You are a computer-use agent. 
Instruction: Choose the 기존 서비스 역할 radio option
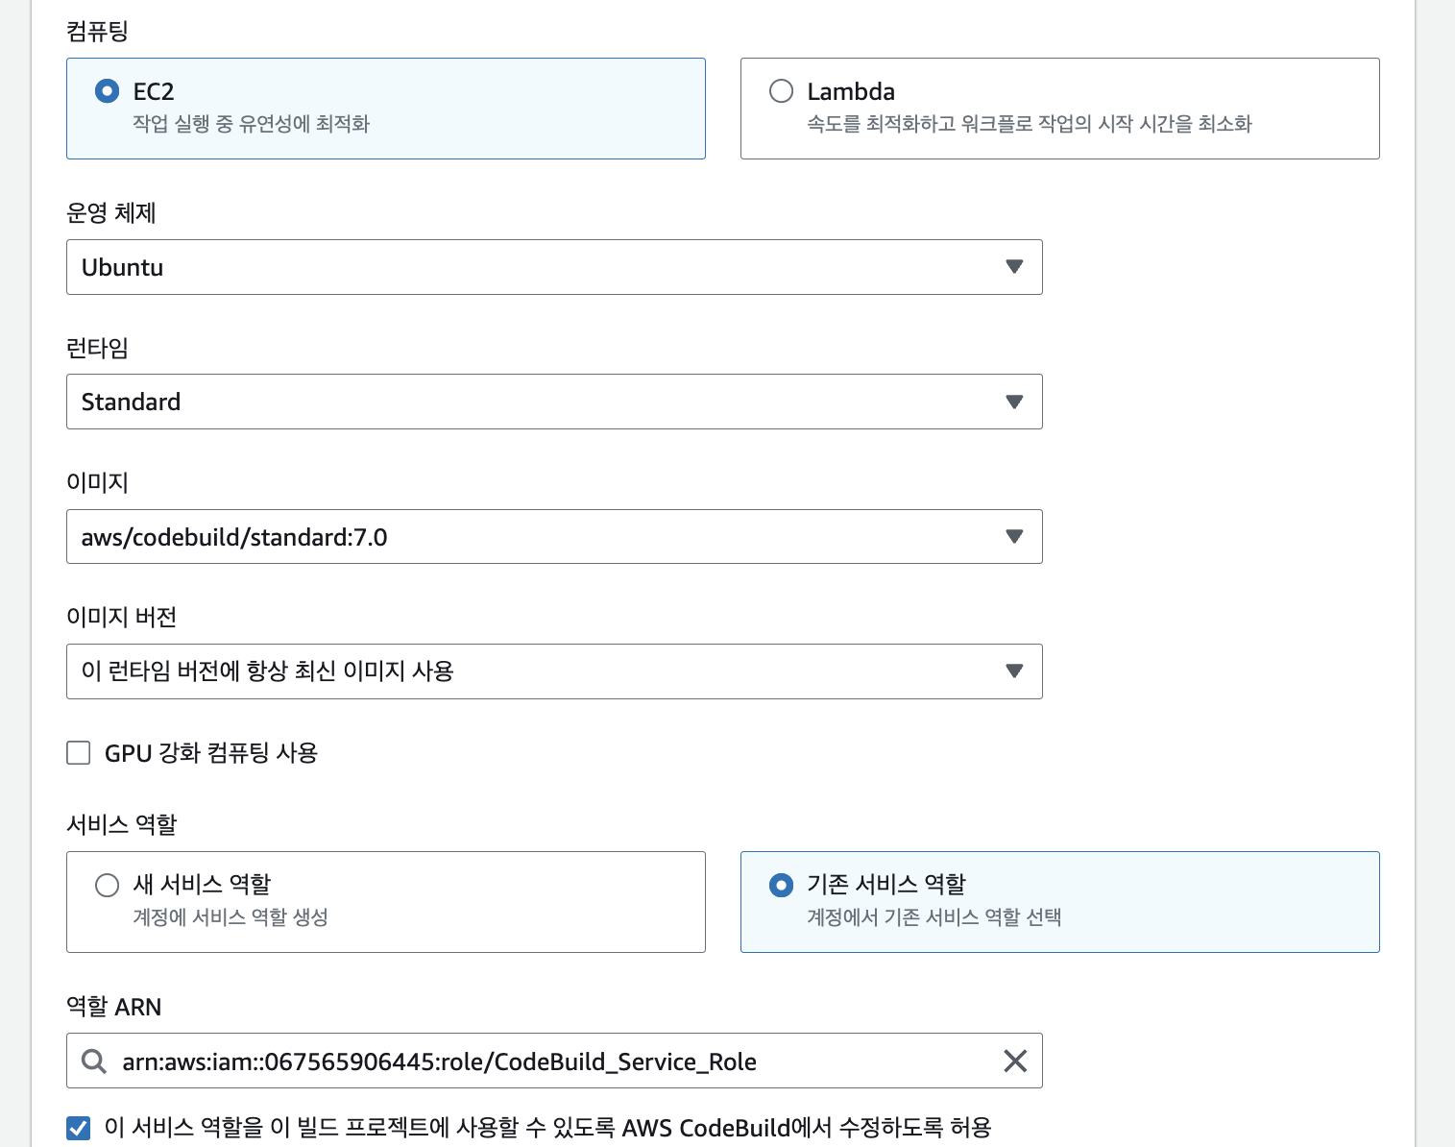click(x=781, y=885)
